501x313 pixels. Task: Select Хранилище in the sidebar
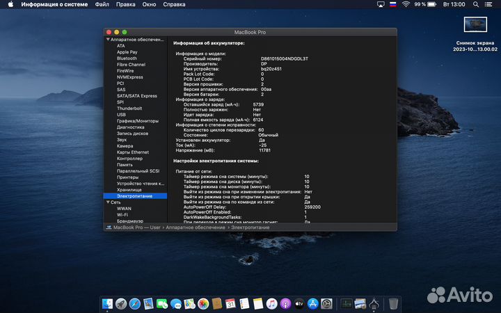129,190
